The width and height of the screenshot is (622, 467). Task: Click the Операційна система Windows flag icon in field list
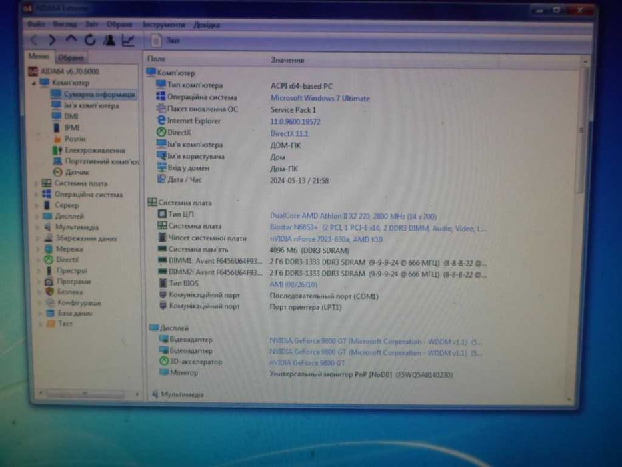coord(161,97)
